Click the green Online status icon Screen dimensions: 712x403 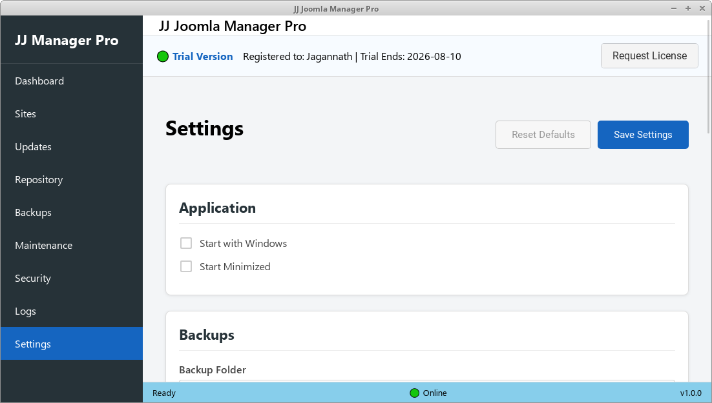(415, 393)
